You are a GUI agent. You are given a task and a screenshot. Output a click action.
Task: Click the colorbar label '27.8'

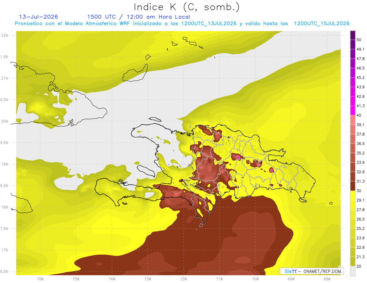click(361, 210)
